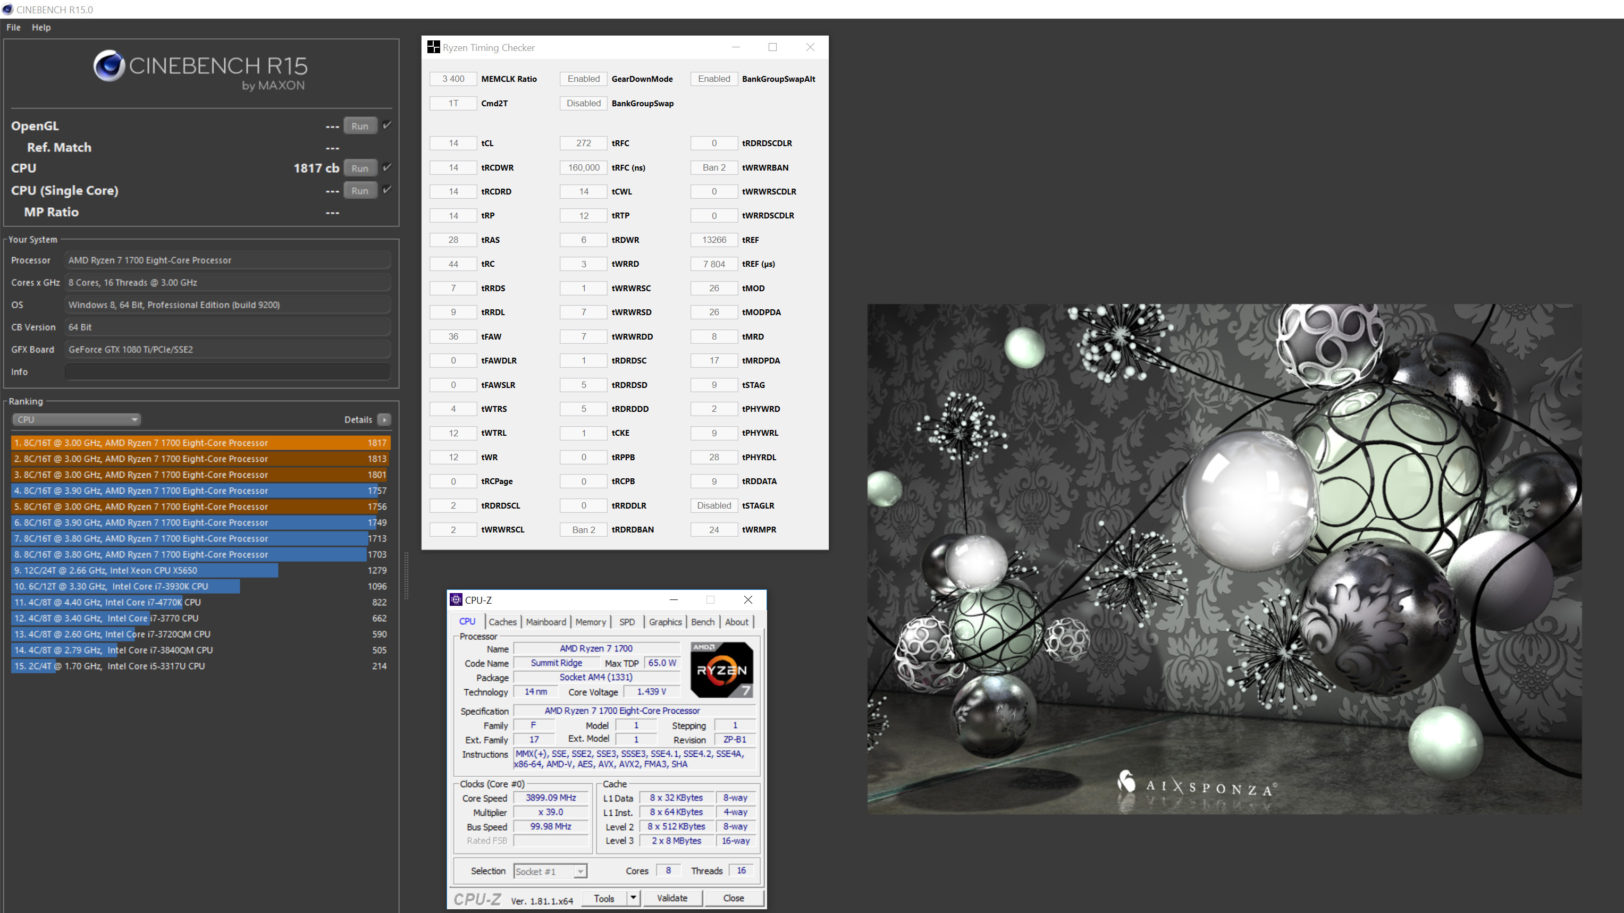Open the File menu
Screen dimensions: 1624x913
pos(13,27)
